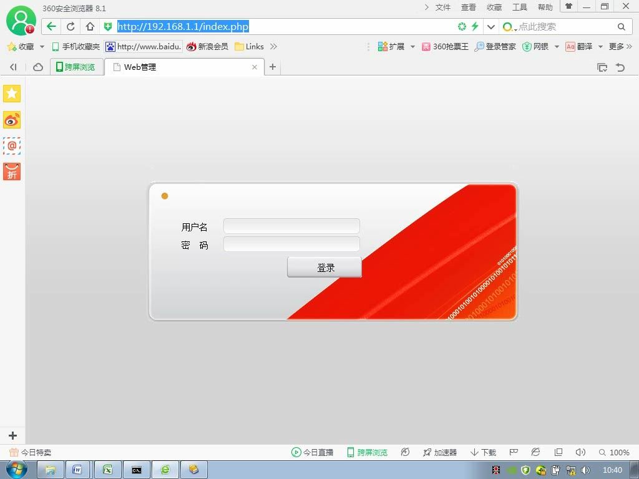Click the green back arrow button

coord(51,26)
